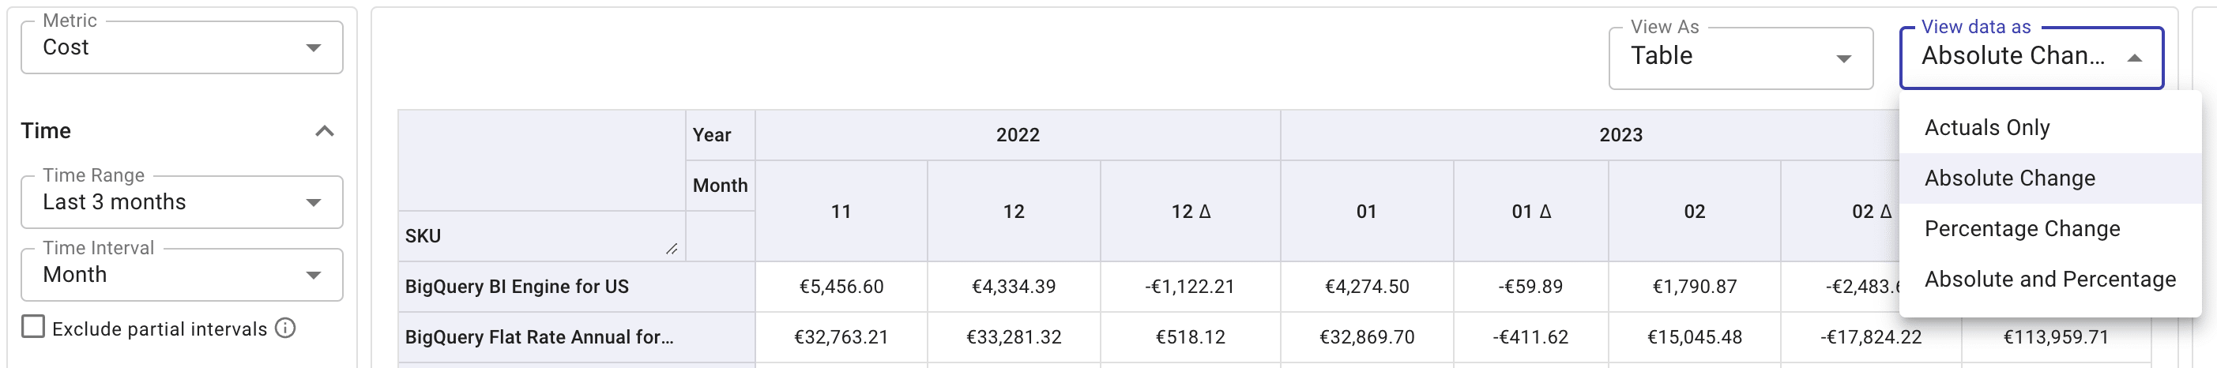The height and width of the screenshot is (368, 2217).
Task: Click the info icon beside Exclude partial intervals
Action: [285, 329]
